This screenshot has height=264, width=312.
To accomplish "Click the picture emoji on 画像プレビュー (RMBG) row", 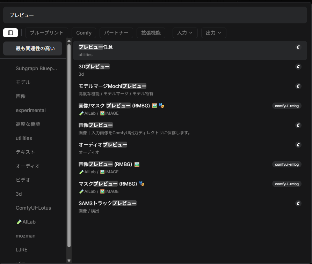I will click(137, 164).
